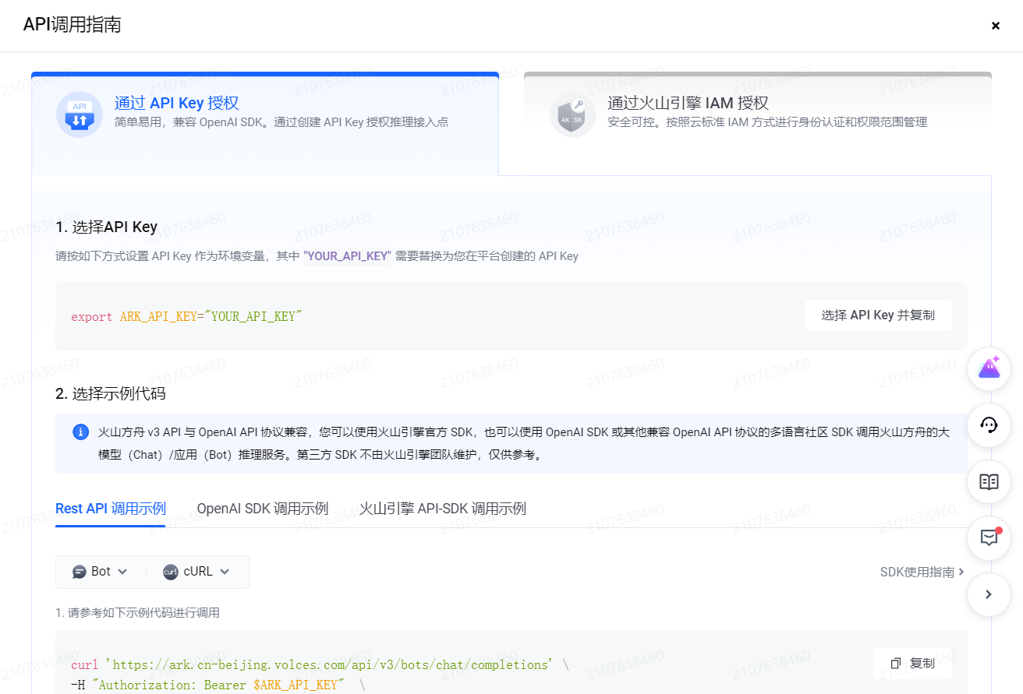Screen dimensions: 1023x694
Task: Click the blue info icon
Action: point(80,432)
